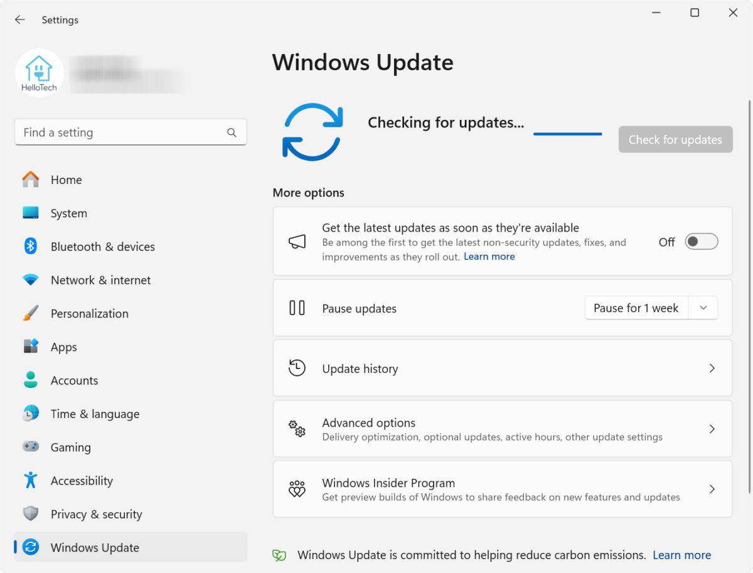Expand Windows Insider Program chevron

click(712, 490)
